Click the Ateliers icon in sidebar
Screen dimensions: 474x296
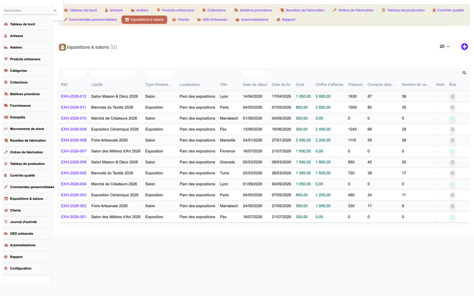coord(6,47)
